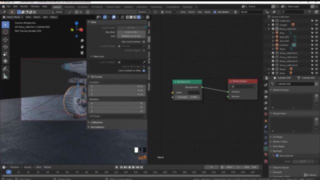Click the viewport Add menu button
The image size is (320, 180).
(45, 17)
